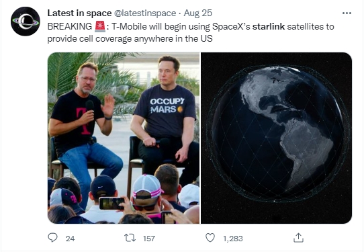
Task: Like the tweet with the heart icon
Action: pyautogui.click(x=210, y=238)
